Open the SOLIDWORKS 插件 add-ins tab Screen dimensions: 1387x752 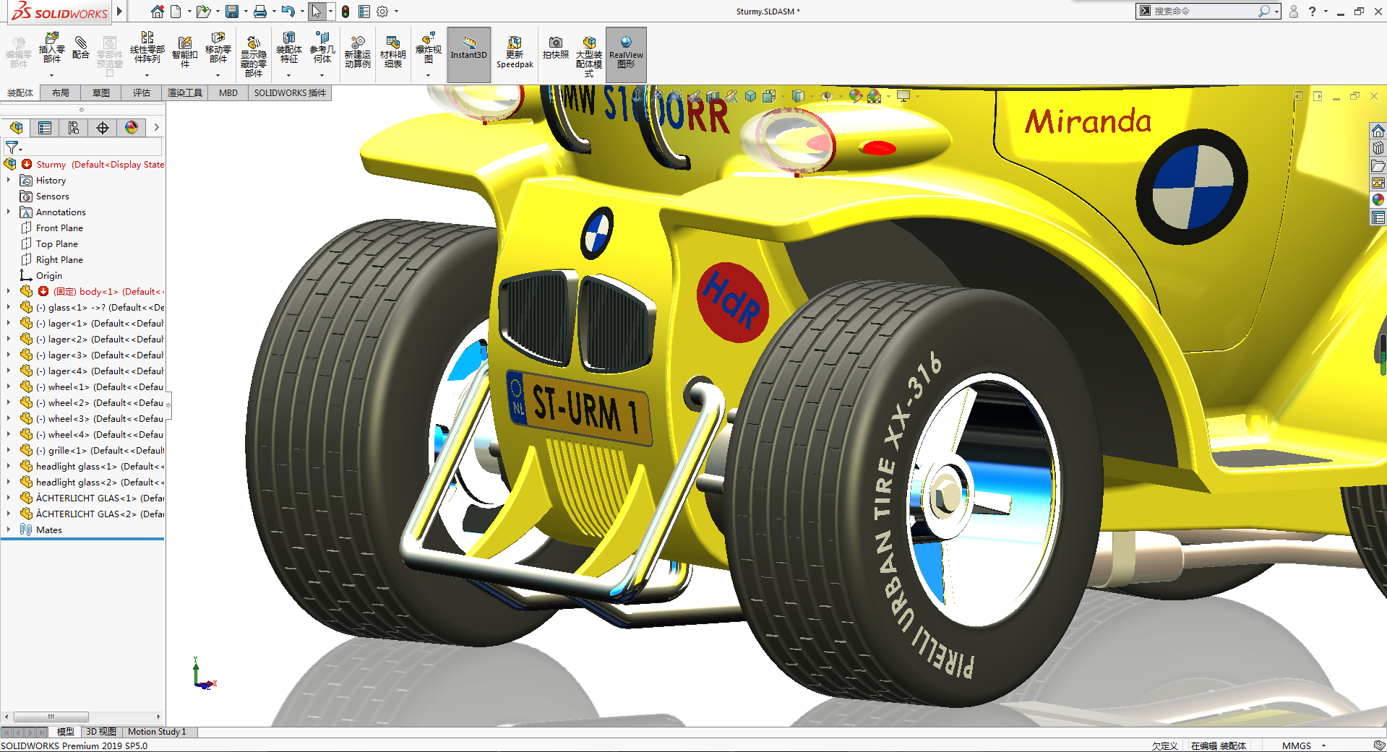290,93
